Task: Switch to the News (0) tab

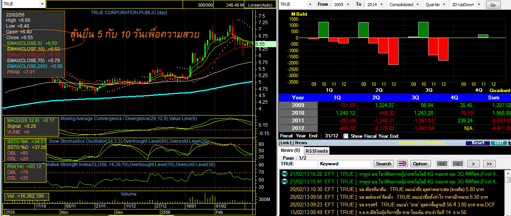Action: click(x=290, y=150)
